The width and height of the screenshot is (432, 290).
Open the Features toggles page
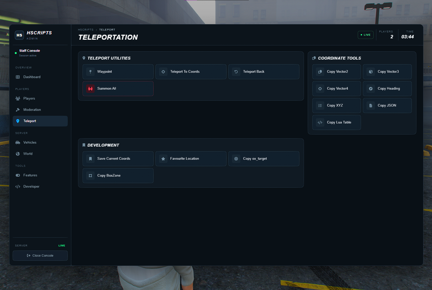tap(40, 175)
